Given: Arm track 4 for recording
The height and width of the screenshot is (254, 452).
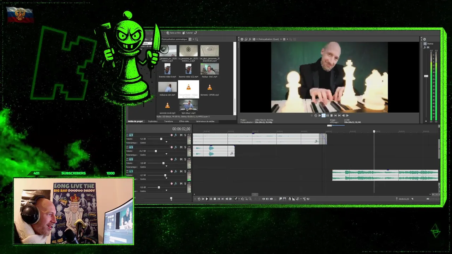Looking at the screenshot, I should point(172,135).
